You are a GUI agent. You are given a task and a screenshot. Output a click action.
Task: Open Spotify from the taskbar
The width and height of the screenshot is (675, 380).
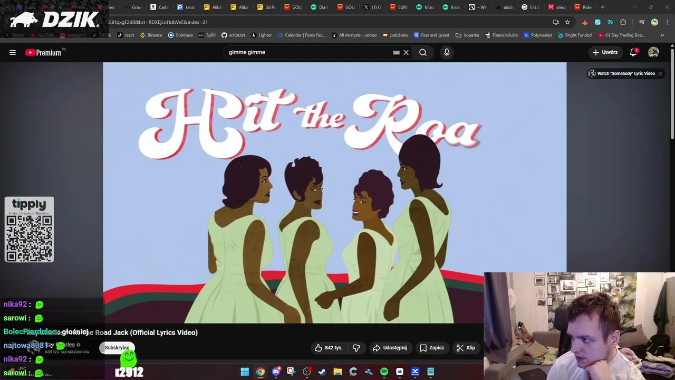(384, 372)
